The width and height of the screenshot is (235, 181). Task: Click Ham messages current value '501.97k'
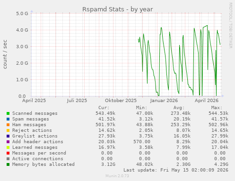(105, 125)
